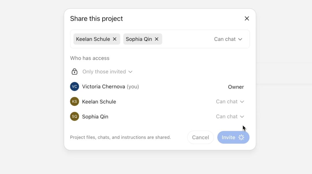Click the Cancel button

200,137
